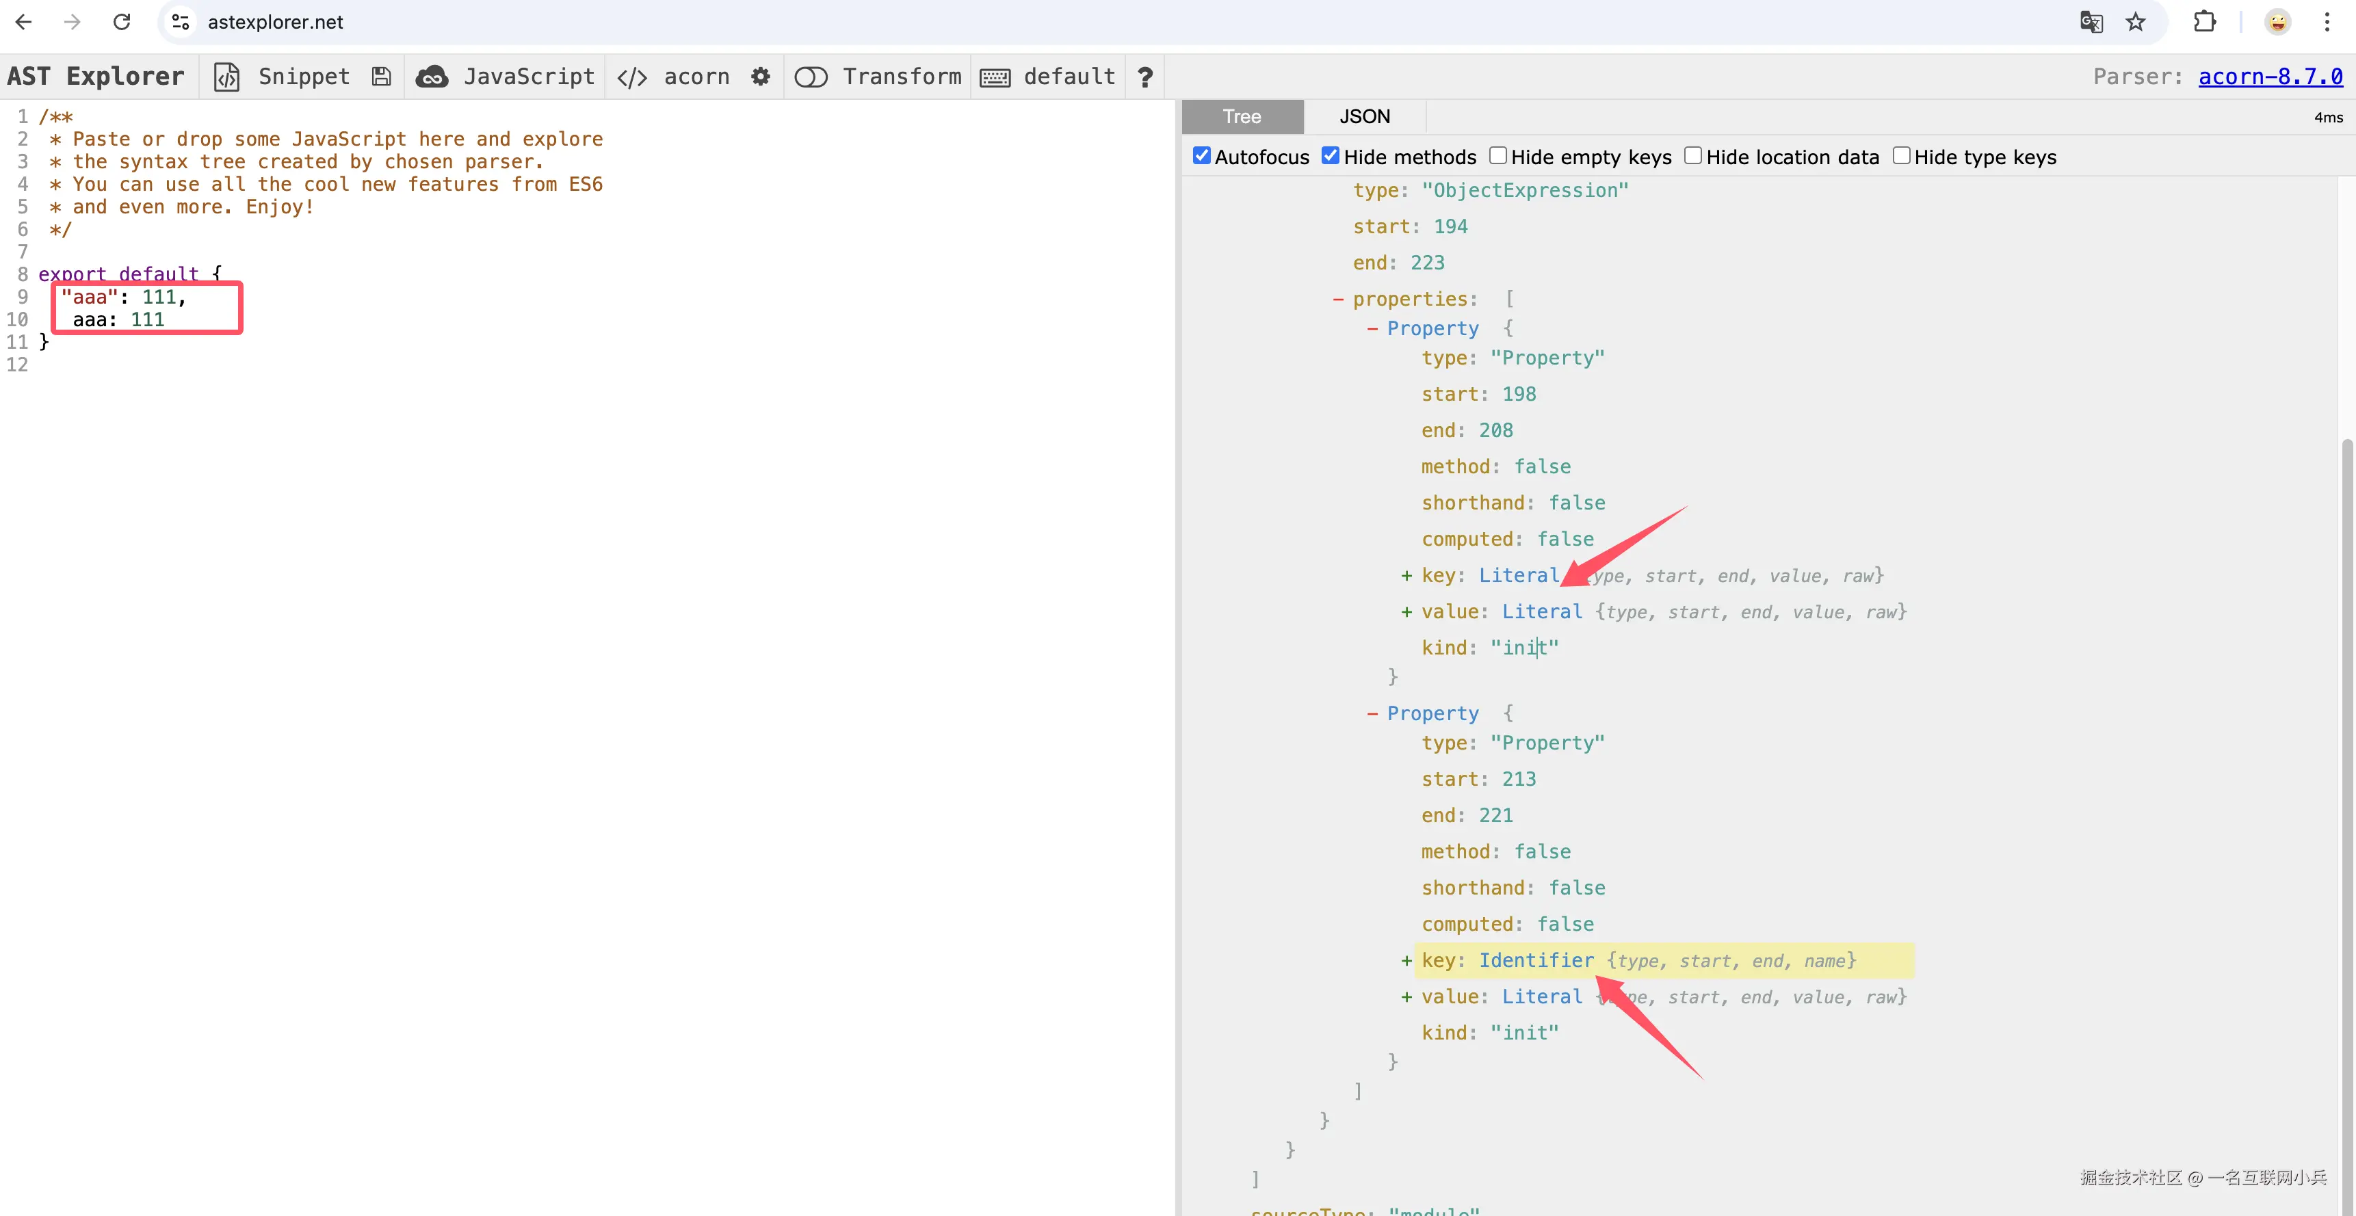Enable Hide location data checkbox
Viewport: 2356px width, 1216px height.
coord(1693,157)
